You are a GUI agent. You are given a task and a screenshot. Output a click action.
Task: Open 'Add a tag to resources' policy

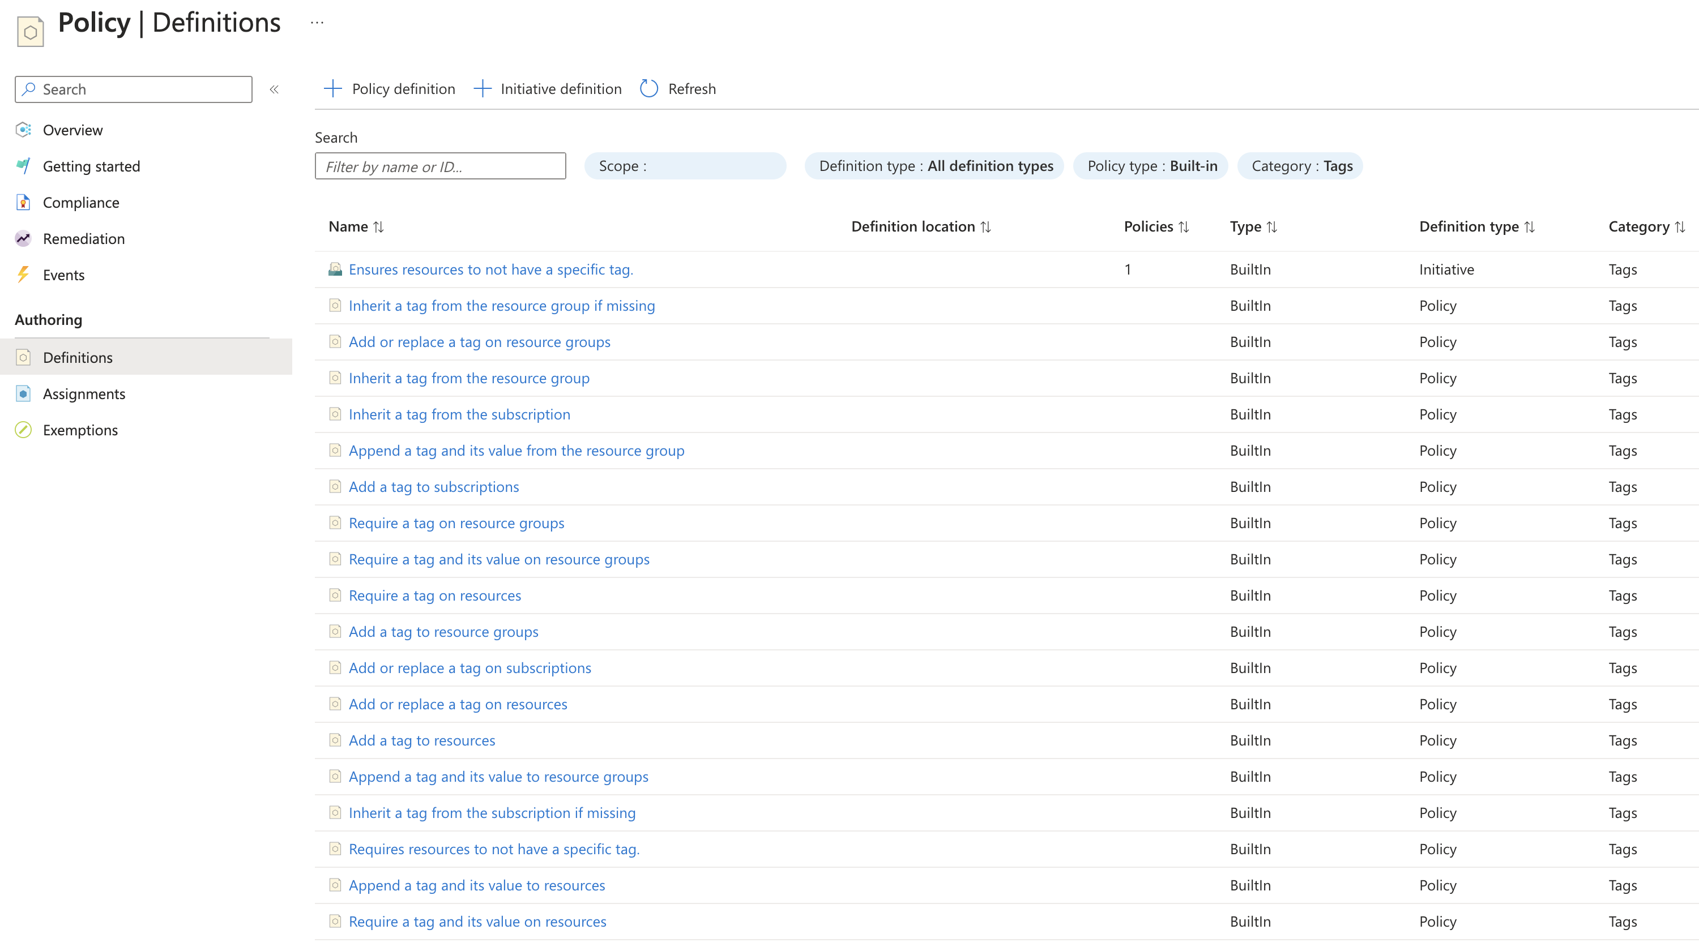[x=422, y=741]
